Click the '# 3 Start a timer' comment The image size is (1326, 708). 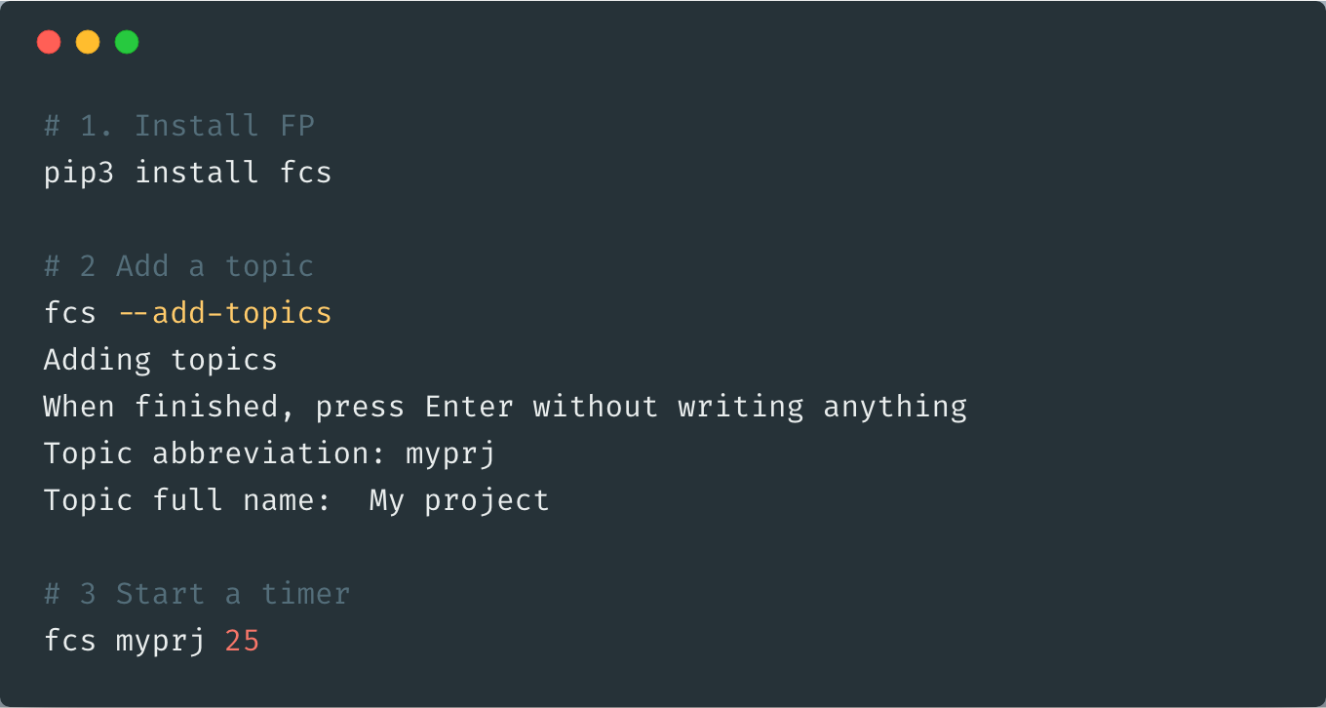click(x=197, y=594)
